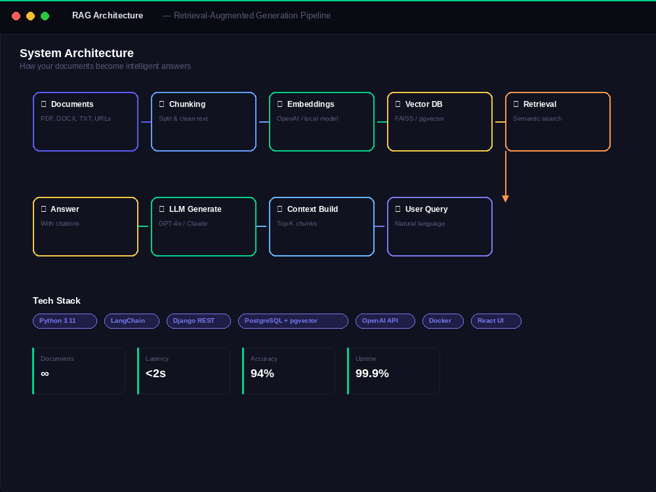Click the text 'With citations'
Image resolution: width=656 pixels, height=492 pixels.
coord(60,224)
